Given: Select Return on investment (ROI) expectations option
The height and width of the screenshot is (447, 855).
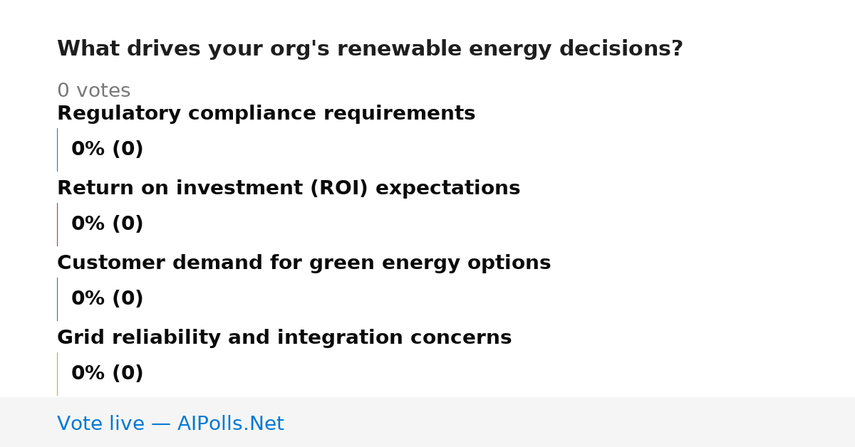Looking at the screenshot, I should (x=289, y=189).
